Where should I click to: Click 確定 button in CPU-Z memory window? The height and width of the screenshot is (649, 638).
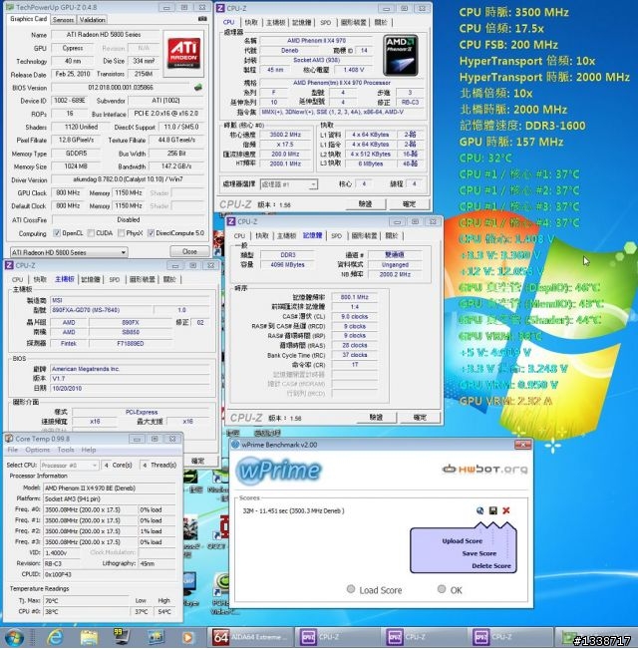coord(420,417)
